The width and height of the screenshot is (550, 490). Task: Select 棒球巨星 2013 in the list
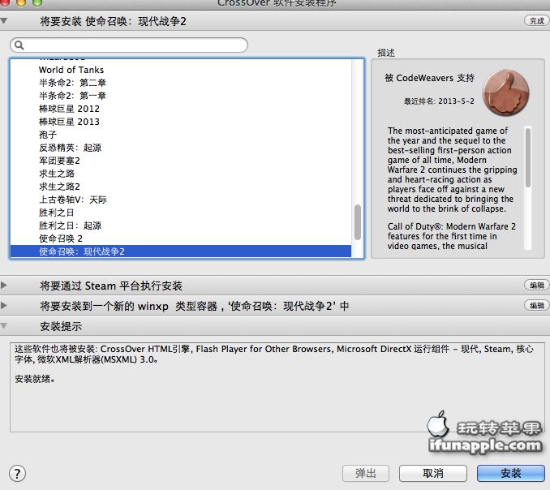click(x=181, y=122)
